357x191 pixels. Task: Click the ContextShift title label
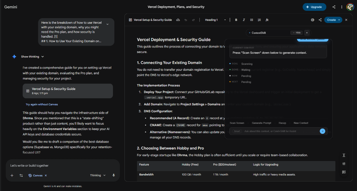259,33
